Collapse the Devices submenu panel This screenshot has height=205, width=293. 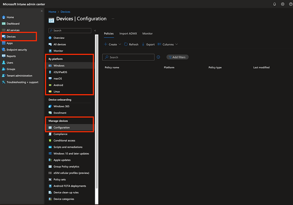pos(95,30)
